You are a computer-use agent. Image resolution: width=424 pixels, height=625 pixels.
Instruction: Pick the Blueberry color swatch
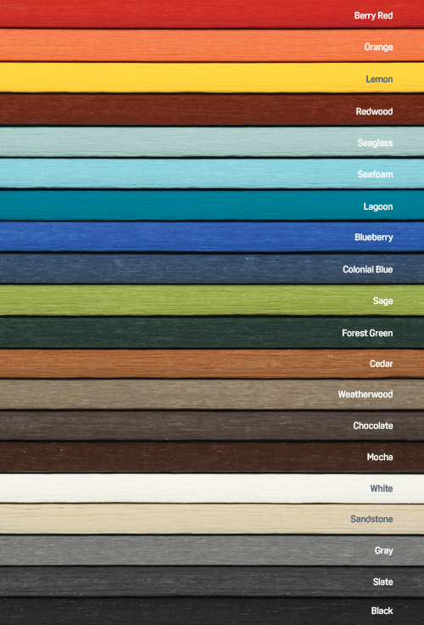[x=212, y=236]
